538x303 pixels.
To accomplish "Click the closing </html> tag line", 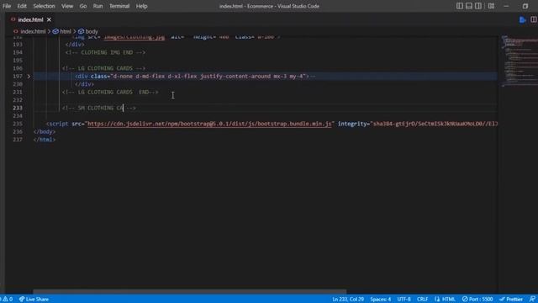I will [x=45, y=140].
